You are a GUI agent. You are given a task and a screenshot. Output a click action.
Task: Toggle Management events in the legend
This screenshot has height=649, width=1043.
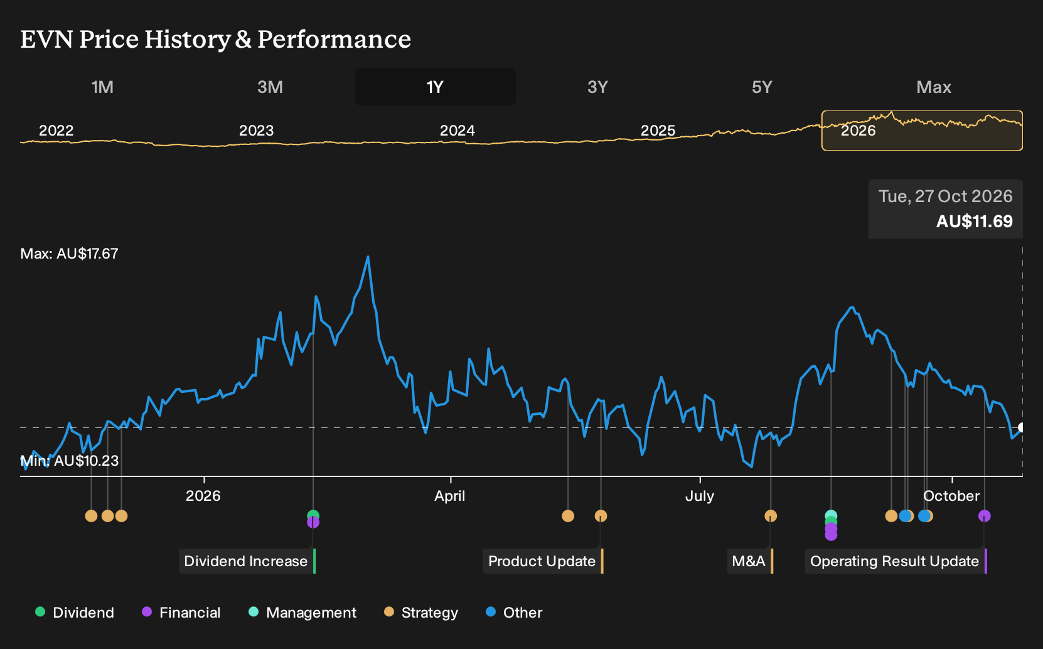[x=302, y=613]
